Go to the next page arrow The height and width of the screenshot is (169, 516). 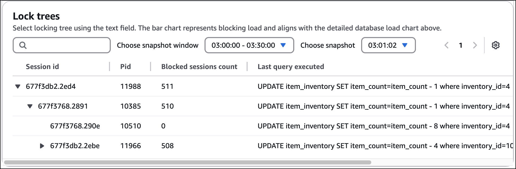475,45
